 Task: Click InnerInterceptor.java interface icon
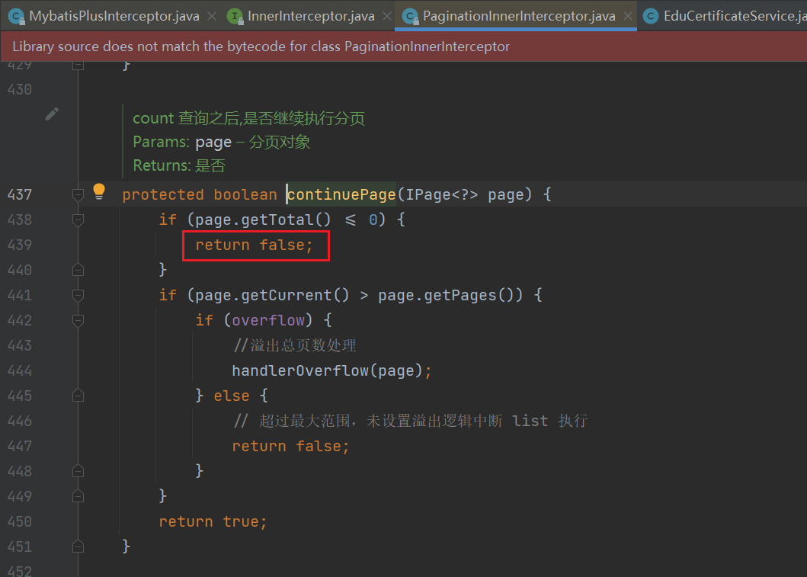point(235,16)
